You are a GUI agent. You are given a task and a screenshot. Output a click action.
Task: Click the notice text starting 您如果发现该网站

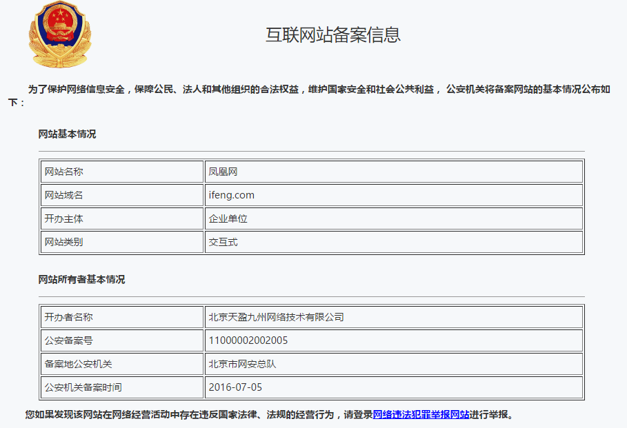coord(269,414)
